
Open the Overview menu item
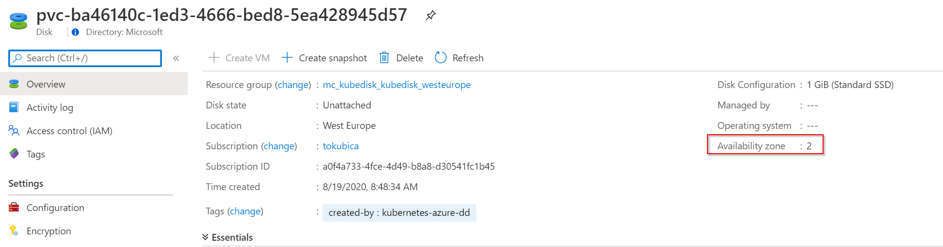[46, 84]
